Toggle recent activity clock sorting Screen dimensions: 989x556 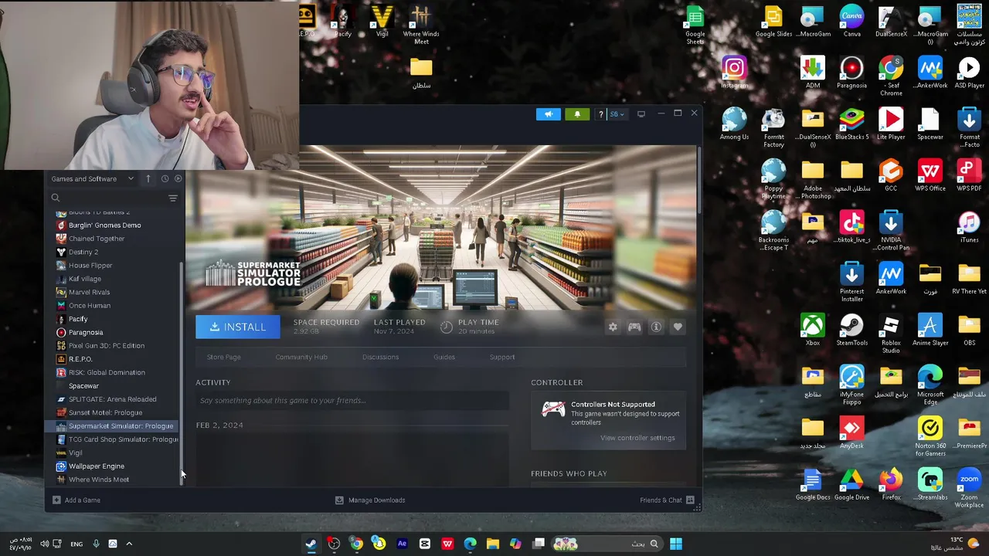click(165, 178)
